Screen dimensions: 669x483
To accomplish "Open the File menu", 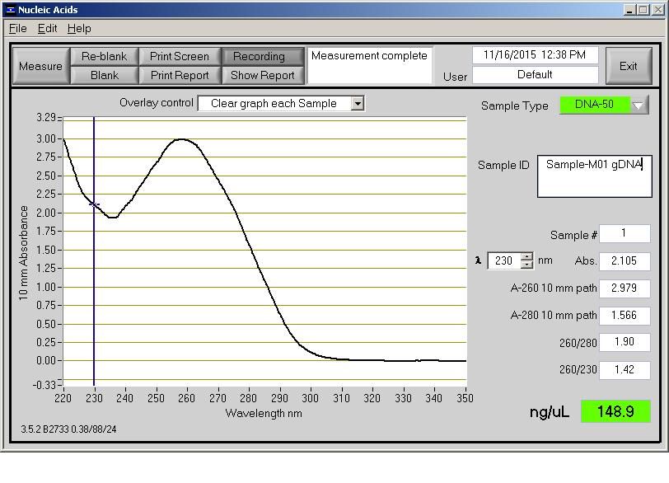I will [18, 29].
